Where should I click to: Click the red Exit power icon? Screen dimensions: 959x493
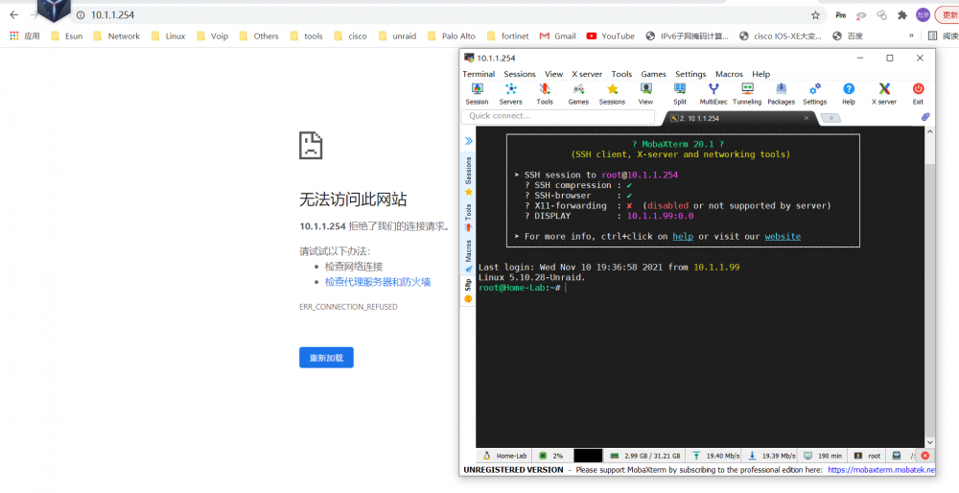point(918,94)
